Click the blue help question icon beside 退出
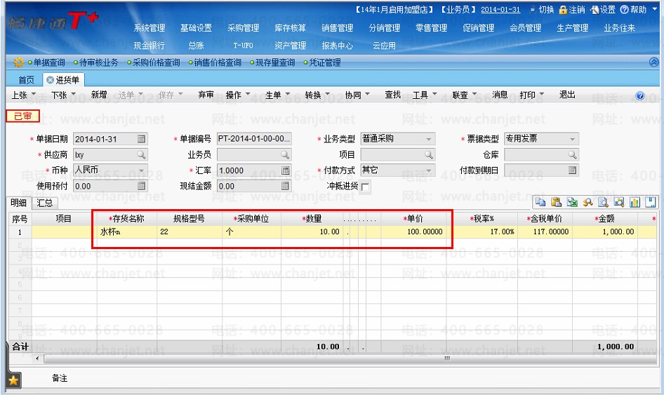 point(640,95)
